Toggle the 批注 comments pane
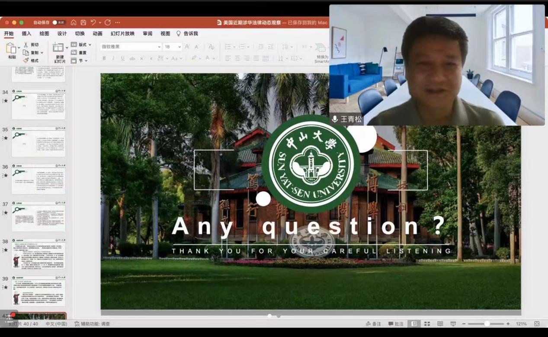Screen dimensions: 548x337 [396, 324]
